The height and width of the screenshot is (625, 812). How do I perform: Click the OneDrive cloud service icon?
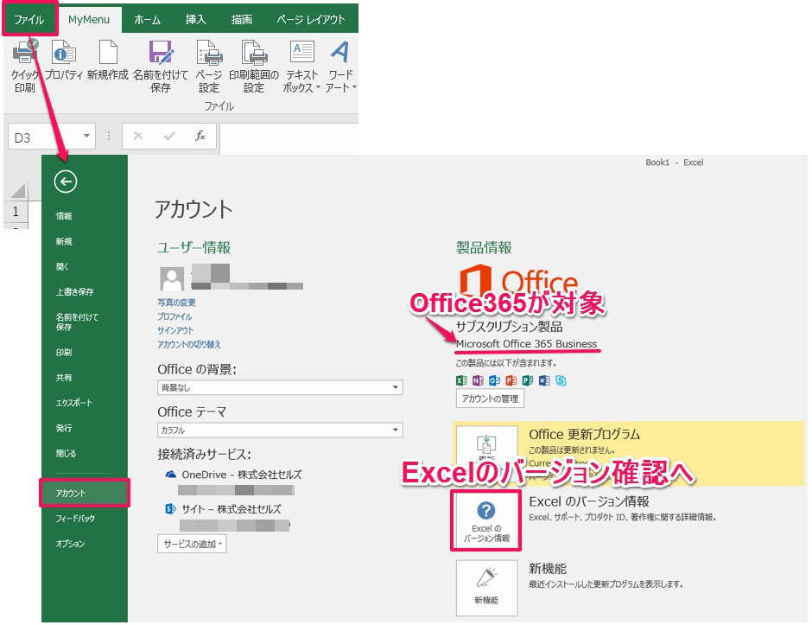[x=170, y=475]
